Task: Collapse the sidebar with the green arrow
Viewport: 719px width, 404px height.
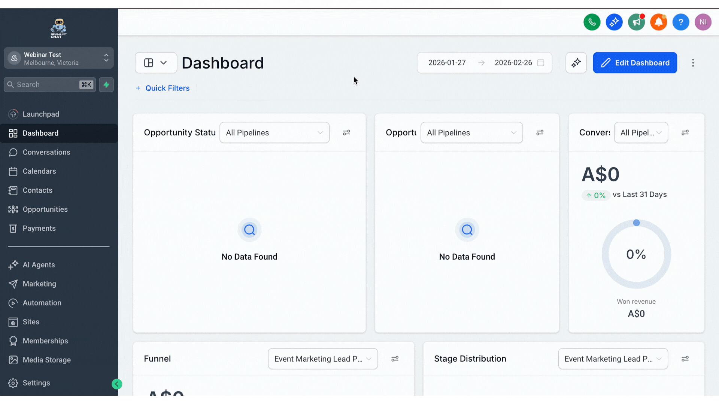Action: click(117, 384)
